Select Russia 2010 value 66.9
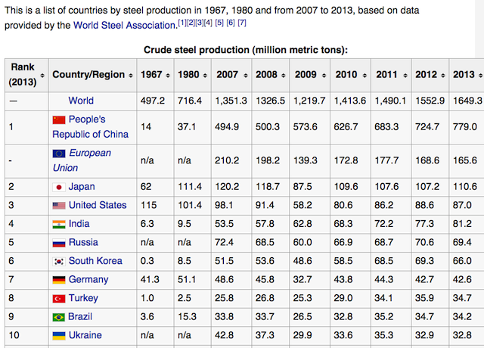 (x=343, y=242)
